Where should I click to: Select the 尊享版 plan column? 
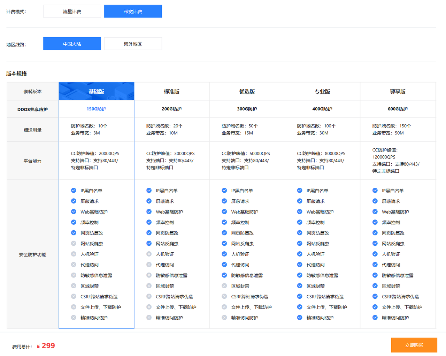click(398, 91)
